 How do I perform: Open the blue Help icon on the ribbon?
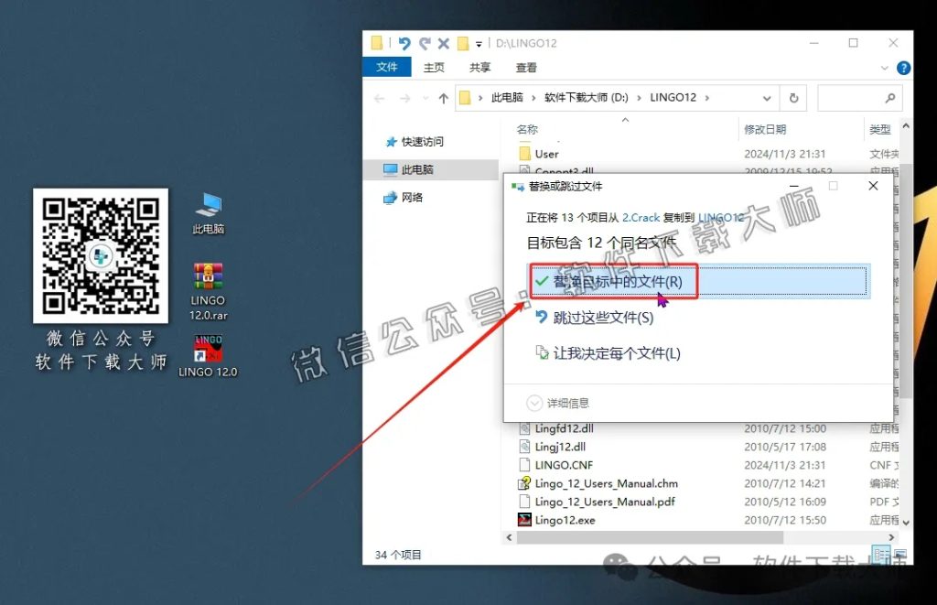904,68
